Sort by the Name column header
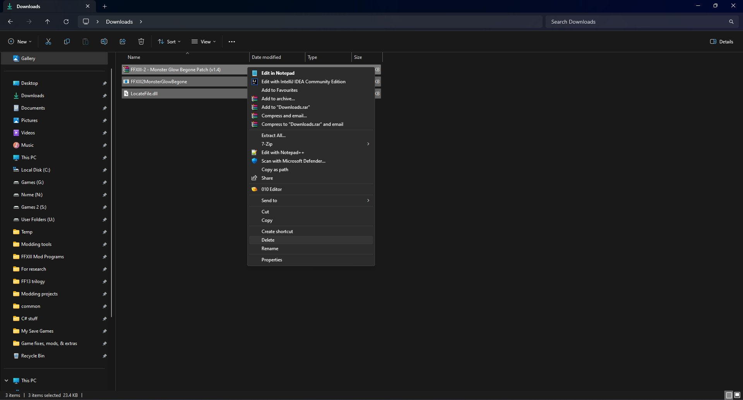Viewport: 743px width, 400px height. (186, 57)
